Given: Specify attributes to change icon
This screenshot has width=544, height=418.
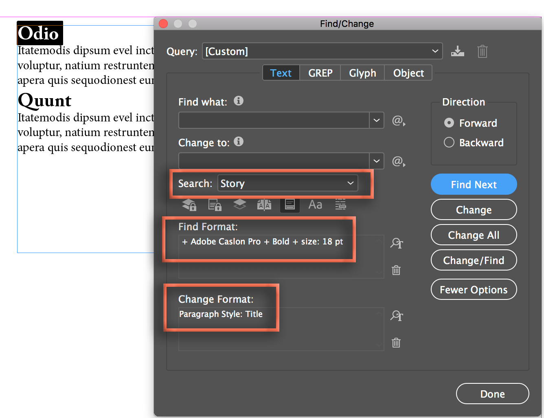Looking at the screenshot, I should coord(397,316).
